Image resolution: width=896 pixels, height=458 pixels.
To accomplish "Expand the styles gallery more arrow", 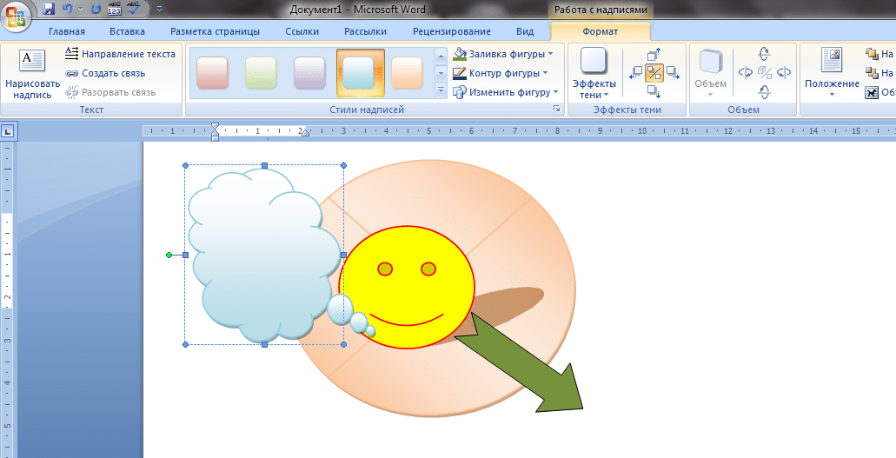I will (x=441, y=90).
